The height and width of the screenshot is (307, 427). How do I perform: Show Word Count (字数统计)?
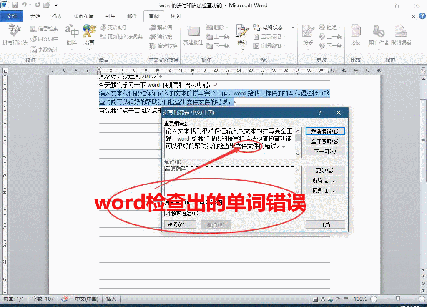pyautogui.click(x=44, y=49)
